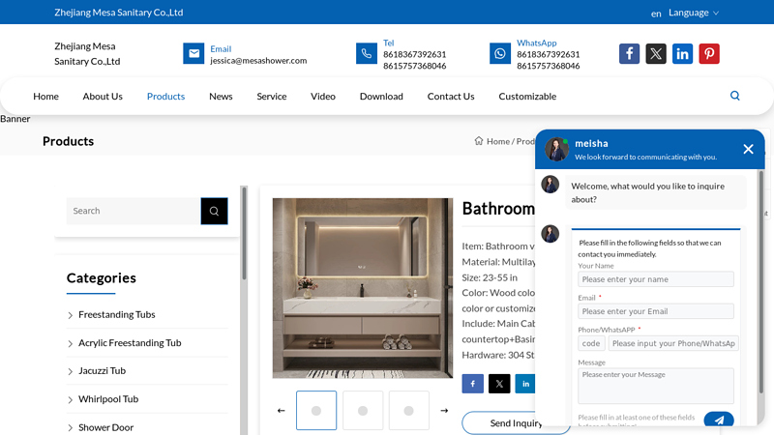Open the About Us menu item
The image size is (774, 435).
[103, 96]
